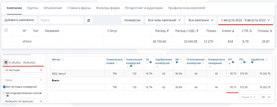Click the help icon next to EPC column
The height and width of the screenshot is (107, 277).
pos(233,62)
